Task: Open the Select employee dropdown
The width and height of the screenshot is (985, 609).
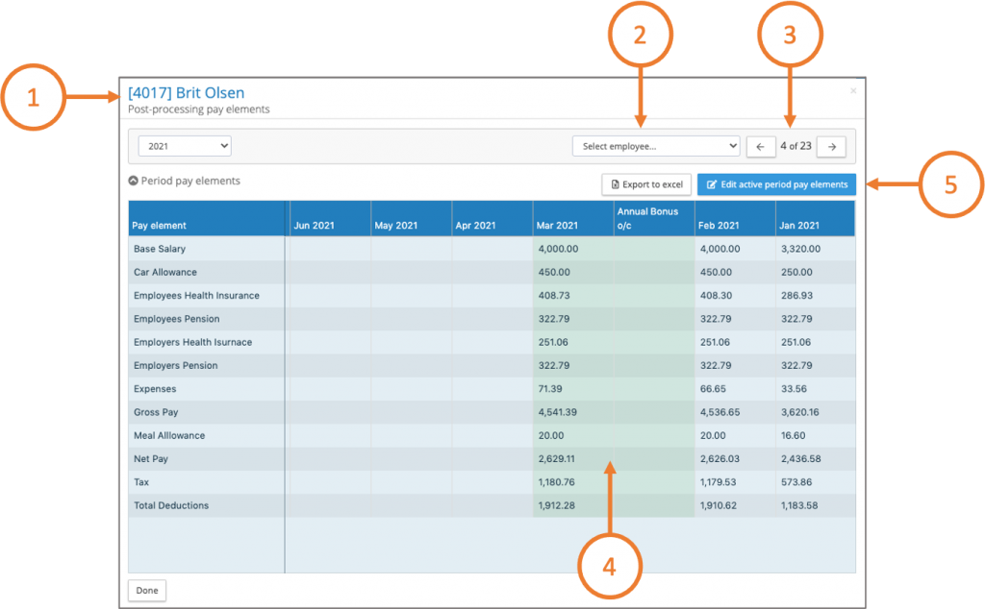Action: tap(655, 146)
